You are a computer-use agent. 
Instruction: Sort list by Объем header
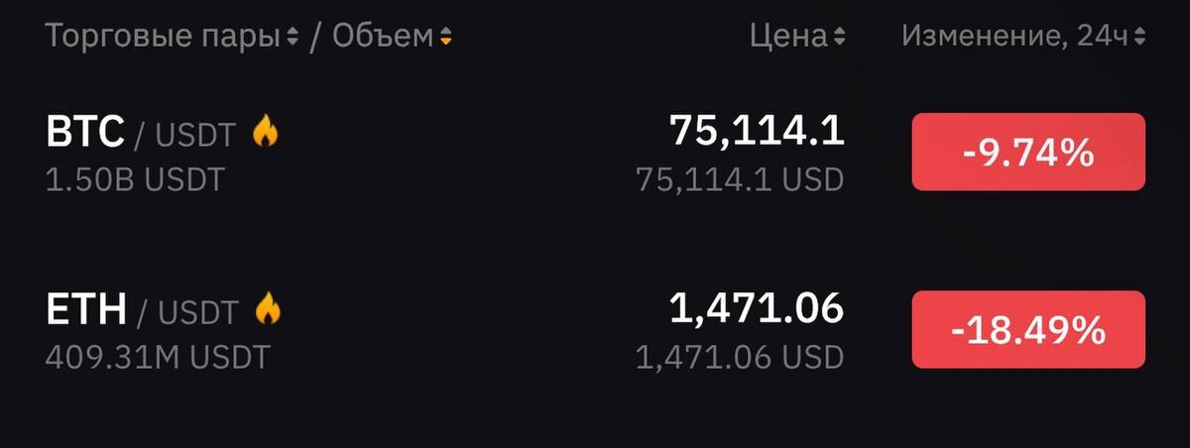[x=383, y=37]
